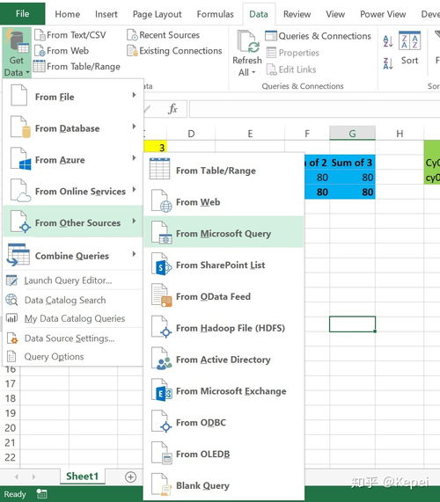Image resolution: width=440 pixels, height=502 pixels.
Task: Select From Microsoft Query menu entry
Action: [x=224, y=234]
